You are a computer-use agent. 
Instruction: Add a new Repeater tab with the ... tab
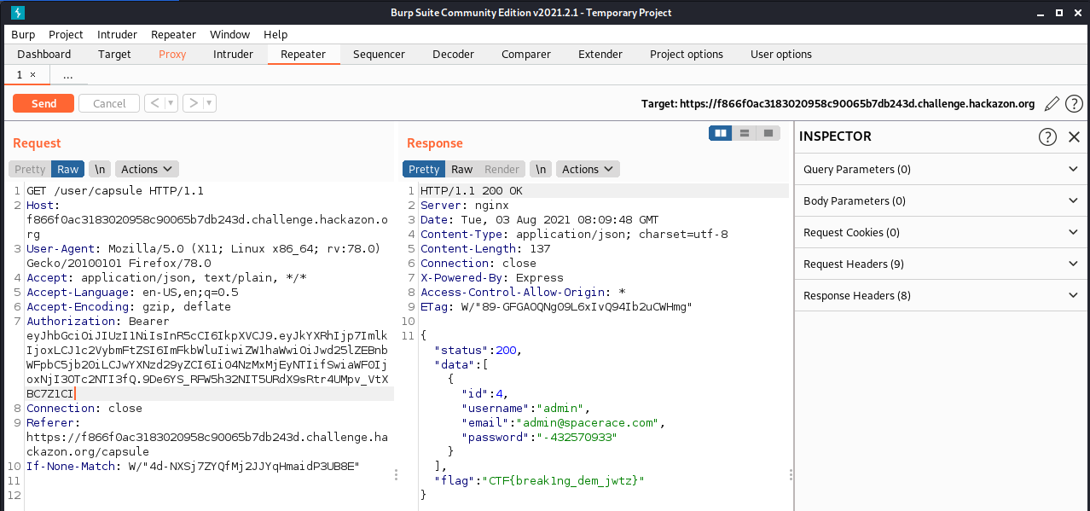(x=68, y=75)
